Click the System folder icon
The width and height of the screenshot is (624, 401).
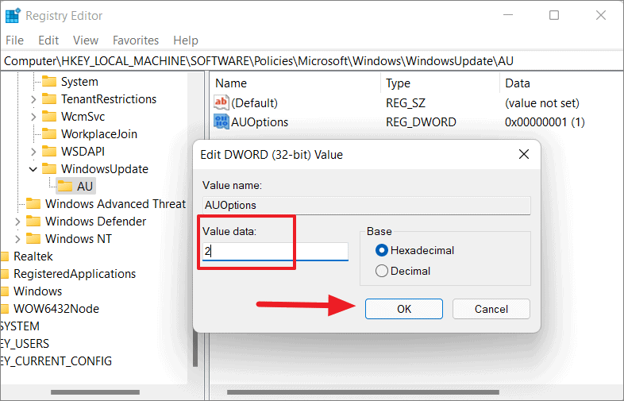tap(49, 81)
